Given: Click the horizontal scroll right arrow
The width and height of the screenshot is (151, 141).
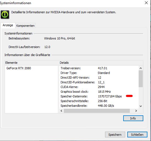Looking at the screenshot, I should coord(136,111).
